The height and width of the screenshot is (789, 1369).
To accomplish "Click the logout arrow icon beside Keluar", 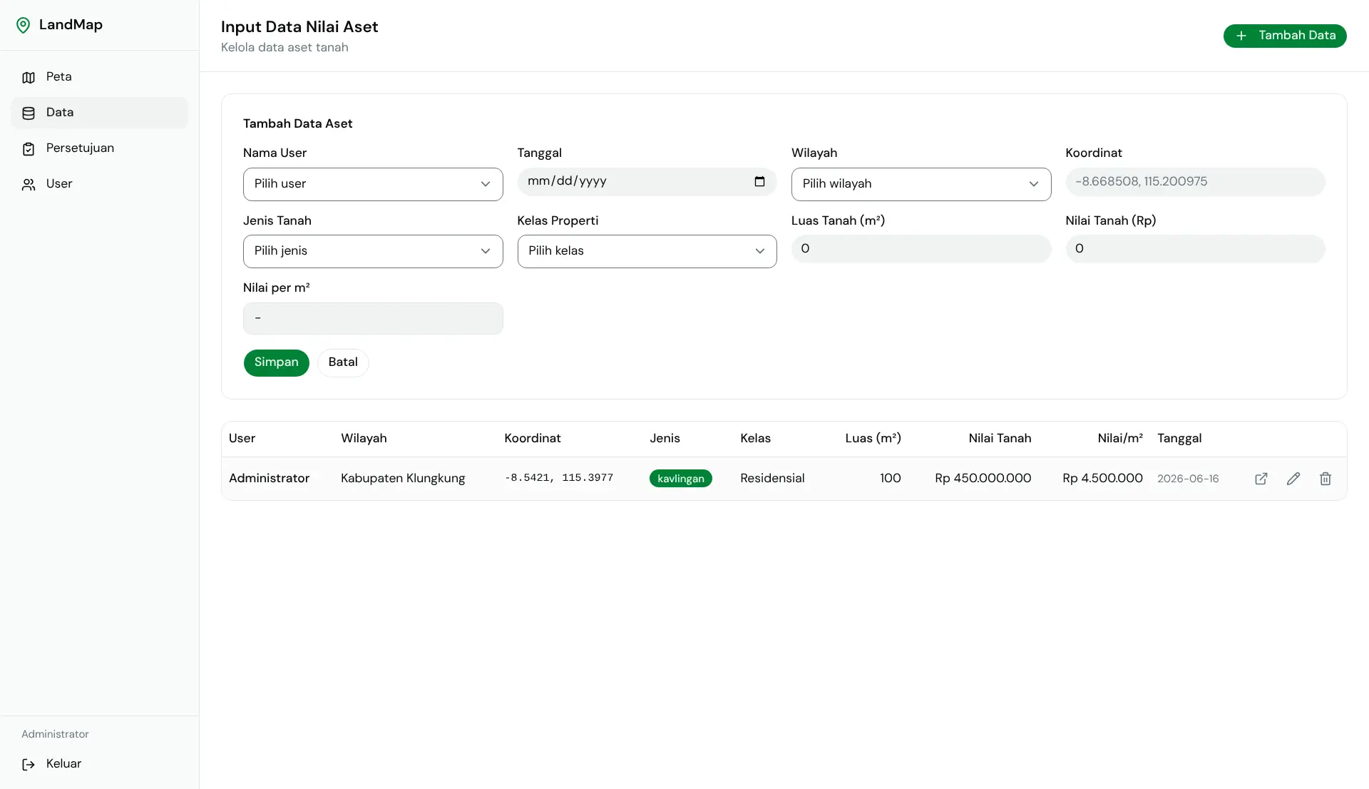I will pyautogui.click(x=29, y=764).
